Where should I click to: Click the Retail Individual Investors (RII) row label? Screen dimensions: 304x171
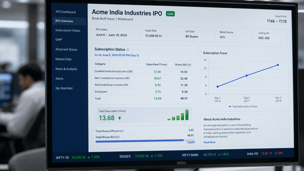click(111, 85)
